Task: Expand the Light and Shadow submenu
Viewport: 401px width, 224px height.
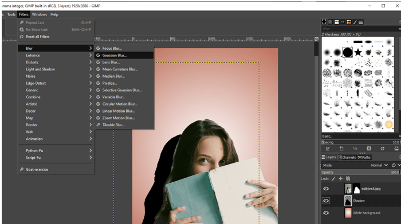Action: [56, 69]
